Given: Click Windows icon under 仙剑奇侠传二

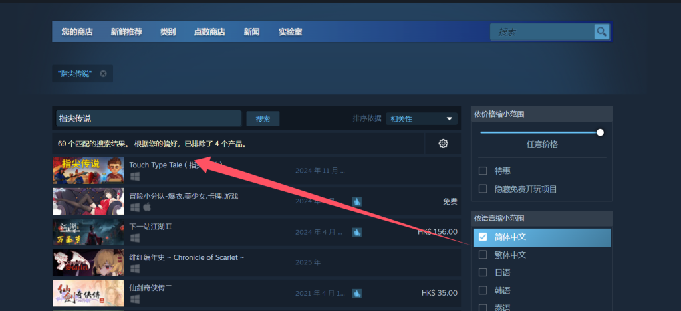Looking at the screenshot, I should pyautogui.click(x=134, y=299).
